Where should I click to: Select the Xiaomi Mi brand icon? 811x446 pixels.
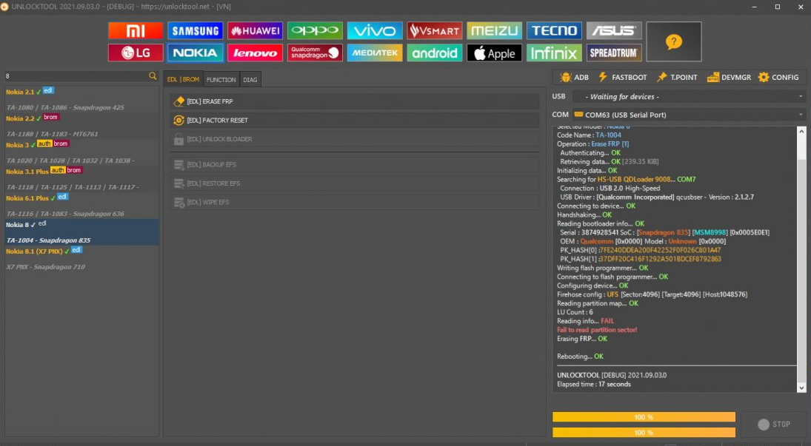point(136,30)
